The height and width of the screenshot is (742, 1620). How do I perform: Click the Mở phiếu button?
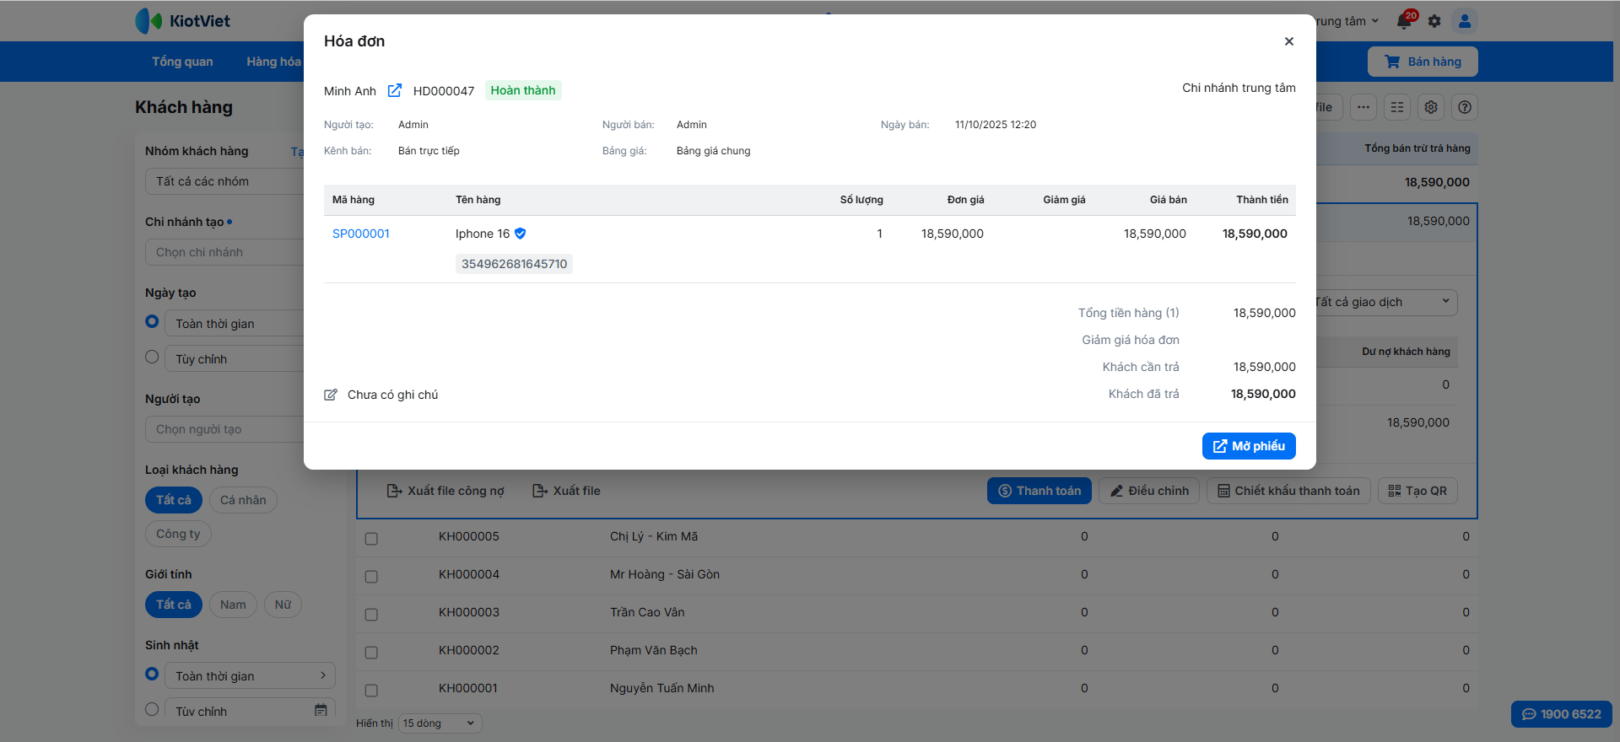pos(1248,446)
